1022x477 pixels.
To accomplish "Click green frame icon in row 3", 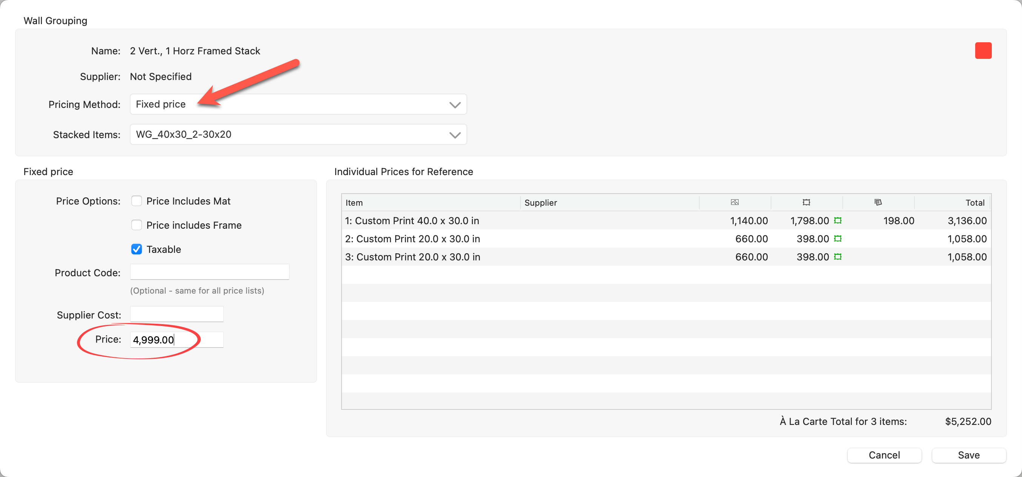I will [837, 257].
